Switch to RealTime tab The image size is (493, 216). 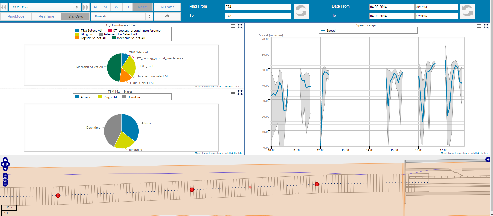pos(46,16)
